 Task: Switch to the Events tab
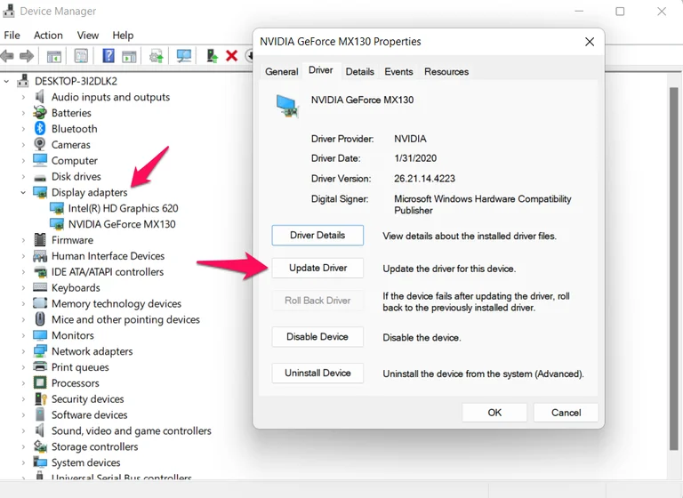[x=398, y=71]
